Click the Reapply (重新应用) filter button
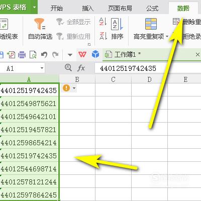 73,36
